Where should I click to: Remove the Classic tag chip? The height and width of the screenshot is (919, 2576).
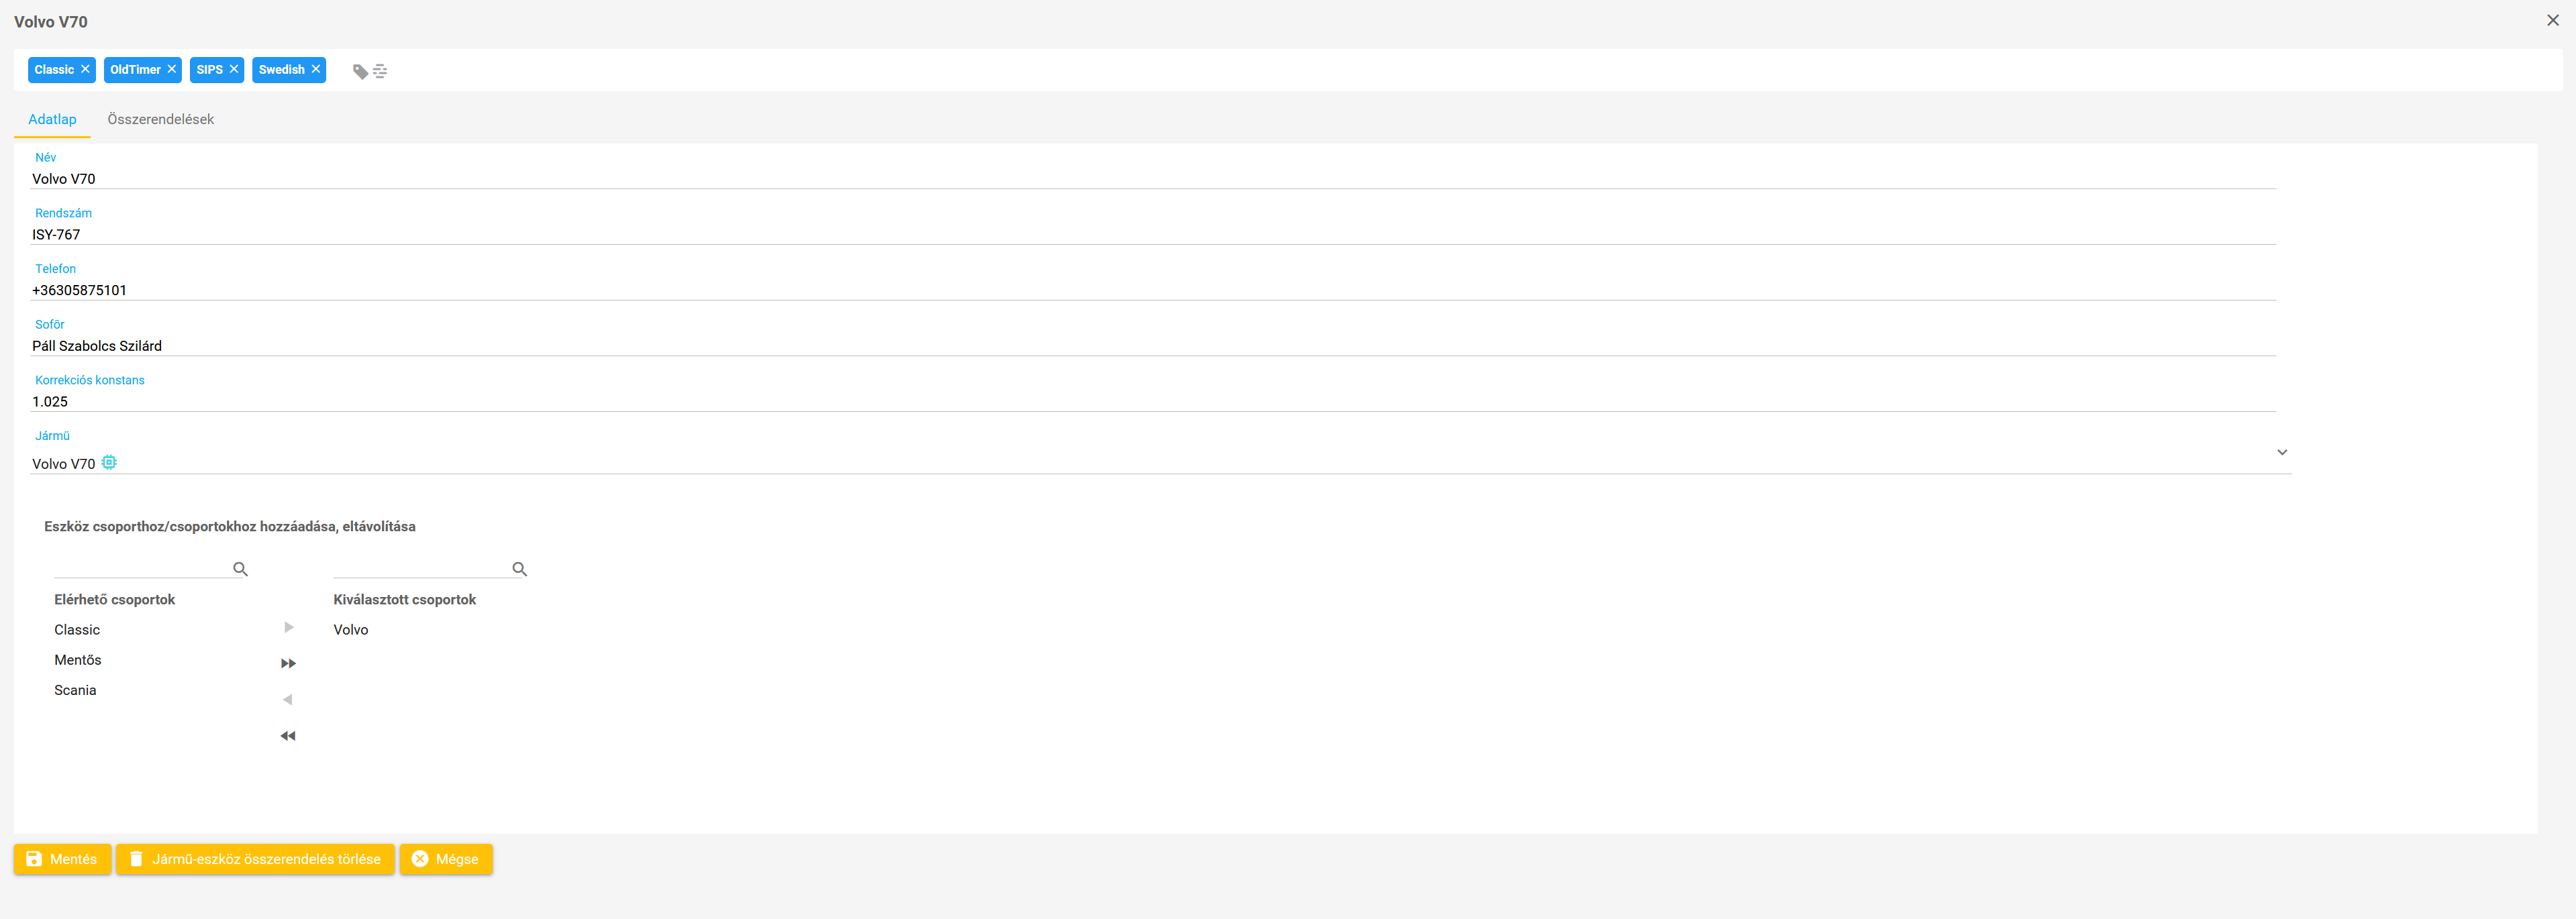(85, 70)
